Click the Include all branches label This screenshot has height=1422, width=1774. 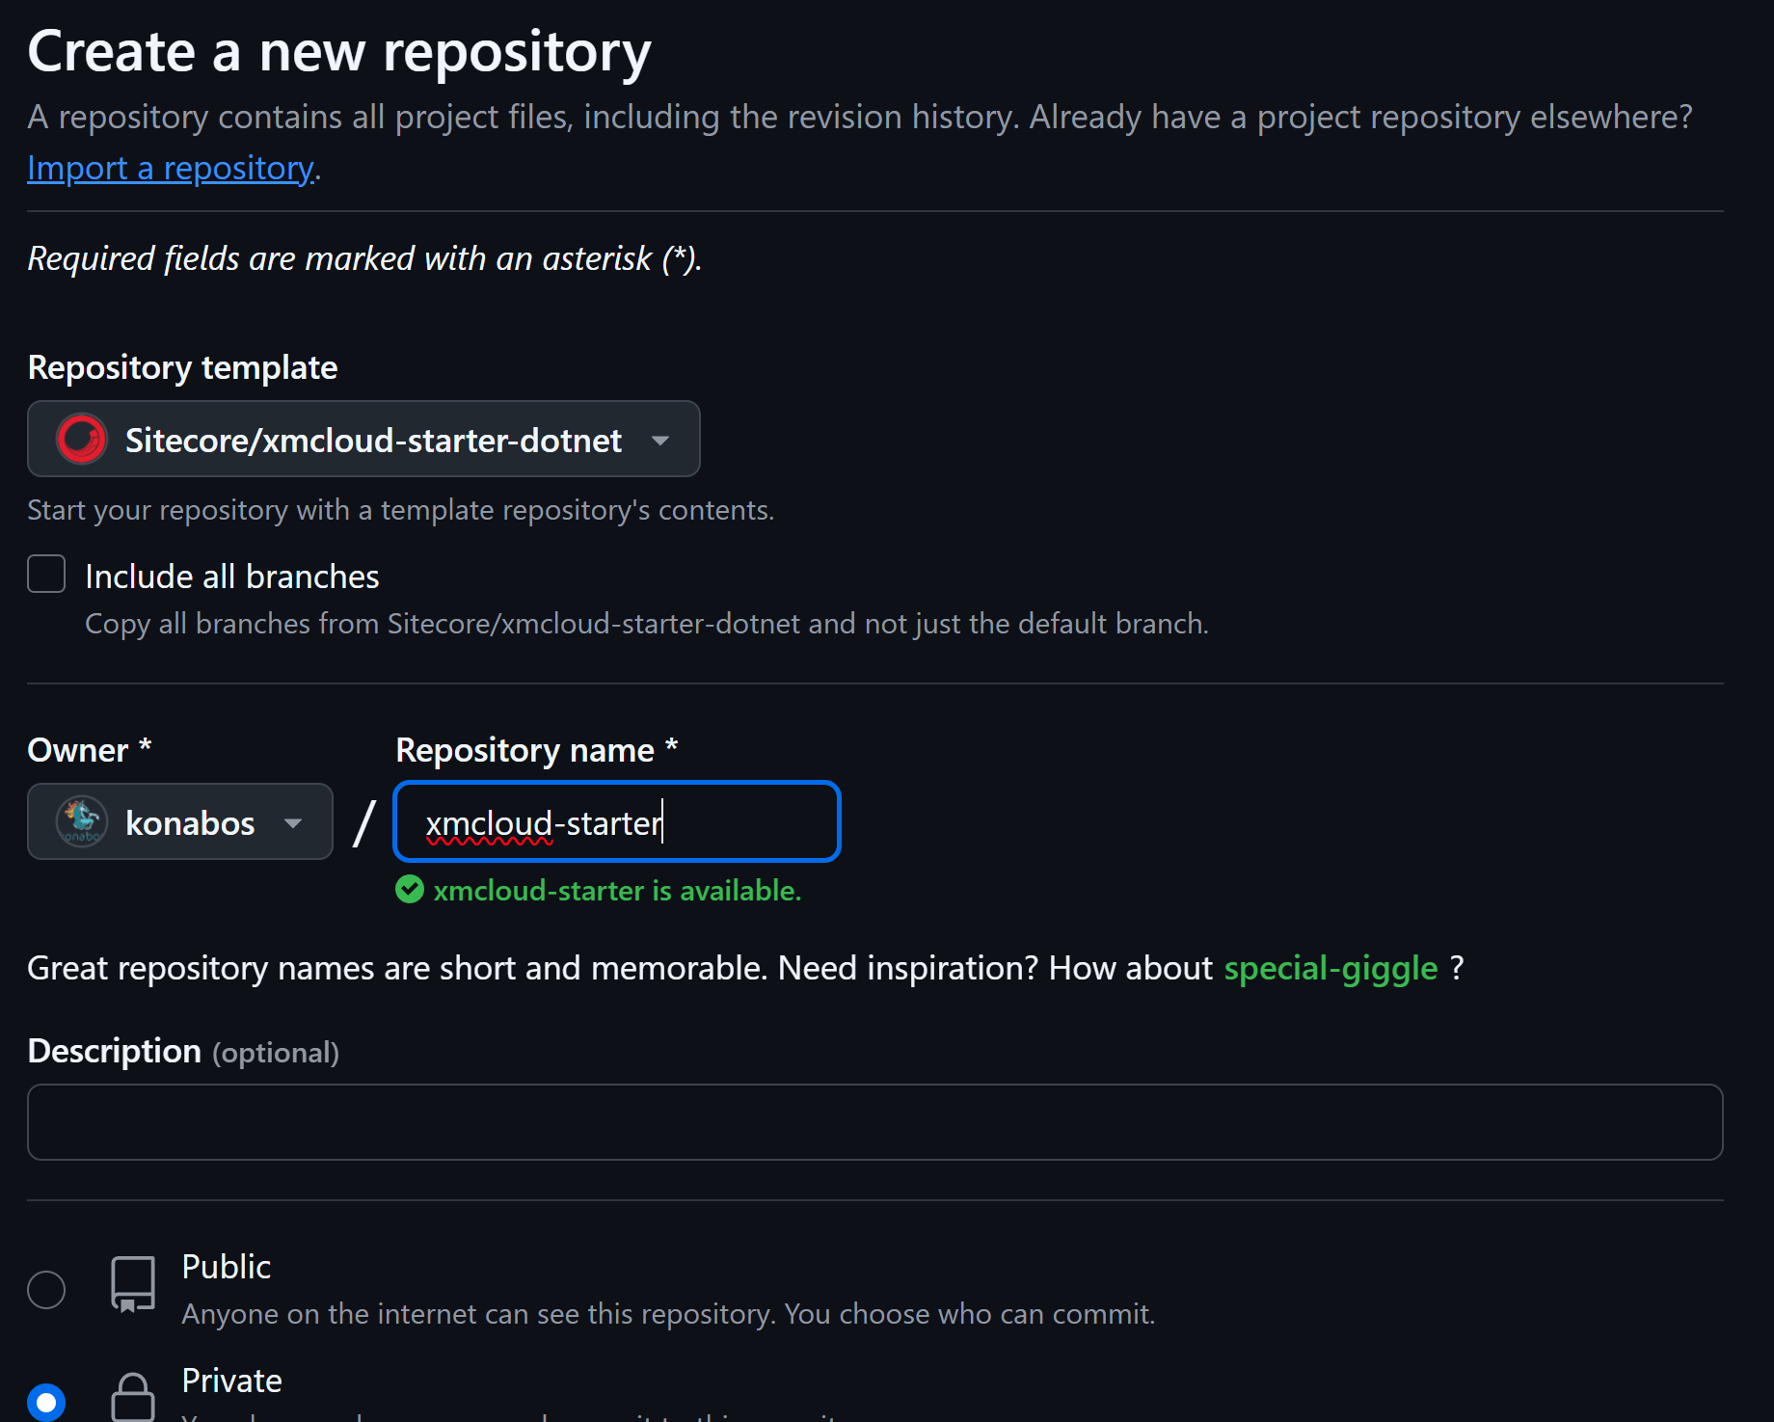232,577
